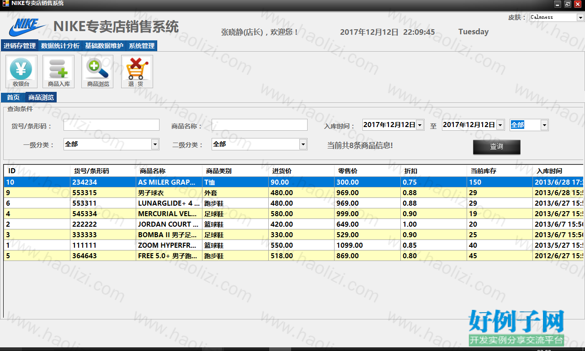The image size is (585, 351).
Task: Select the MERCURIAL VEL... product row
Action: [x=293, y=214]
